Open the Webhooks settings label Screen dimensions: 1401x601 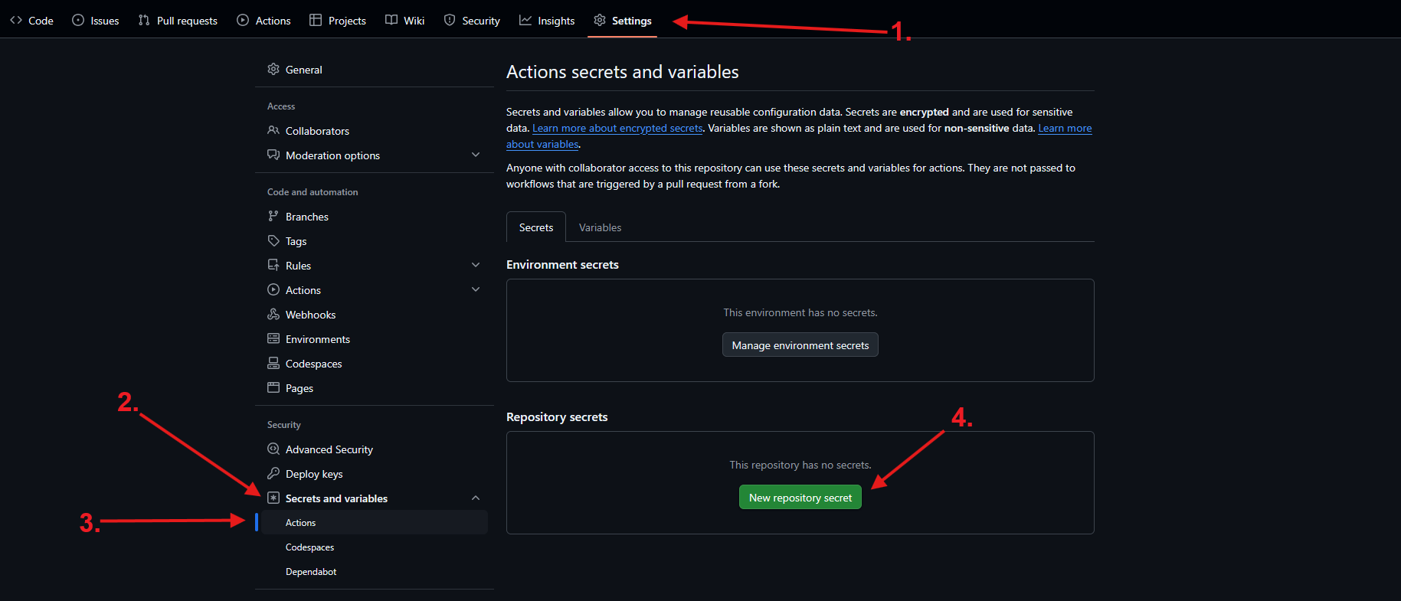pos(310,315)
